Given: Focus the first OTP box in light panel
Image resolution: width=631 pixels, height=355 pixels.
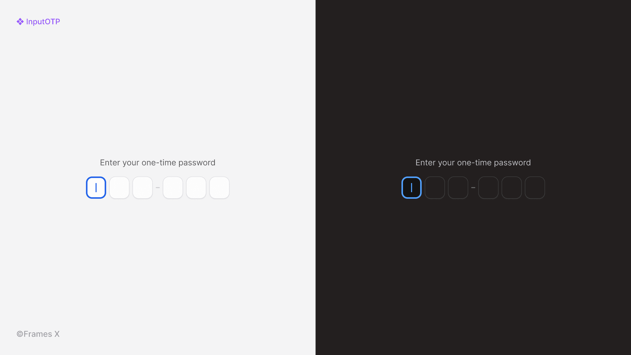Looking at the screenshot, I should (96, 188).
